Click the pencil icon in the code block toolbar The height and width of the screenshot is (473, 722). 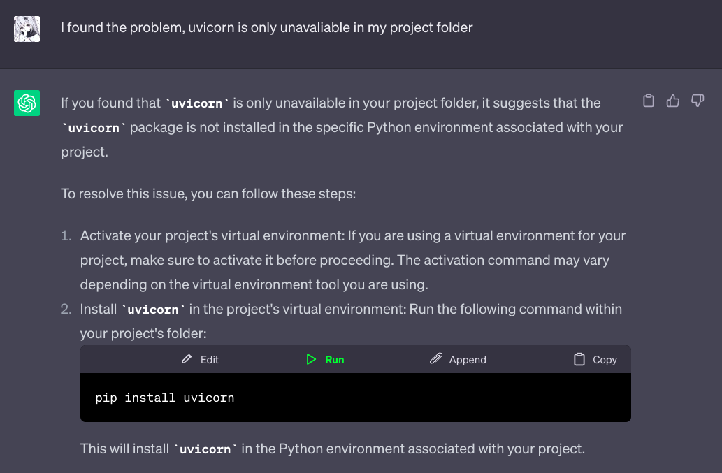(187, 359)
